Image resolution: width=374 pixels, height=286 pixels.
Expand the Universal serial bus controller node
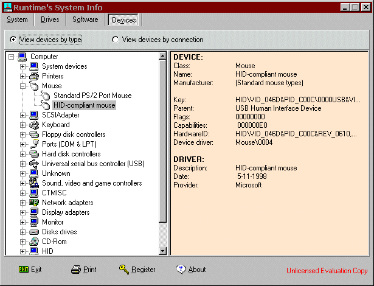23,164
